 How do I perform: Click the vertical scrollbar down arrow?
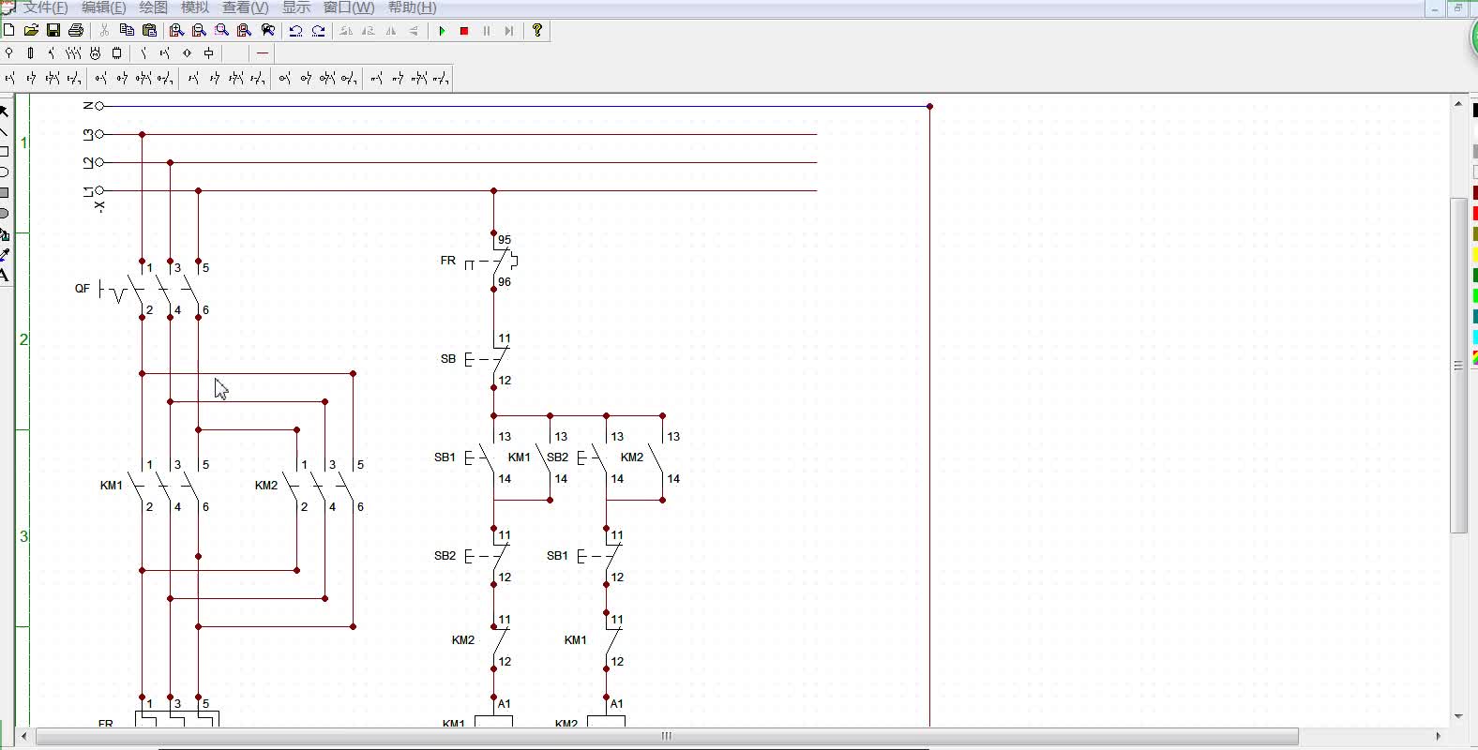click(1458, 716)
